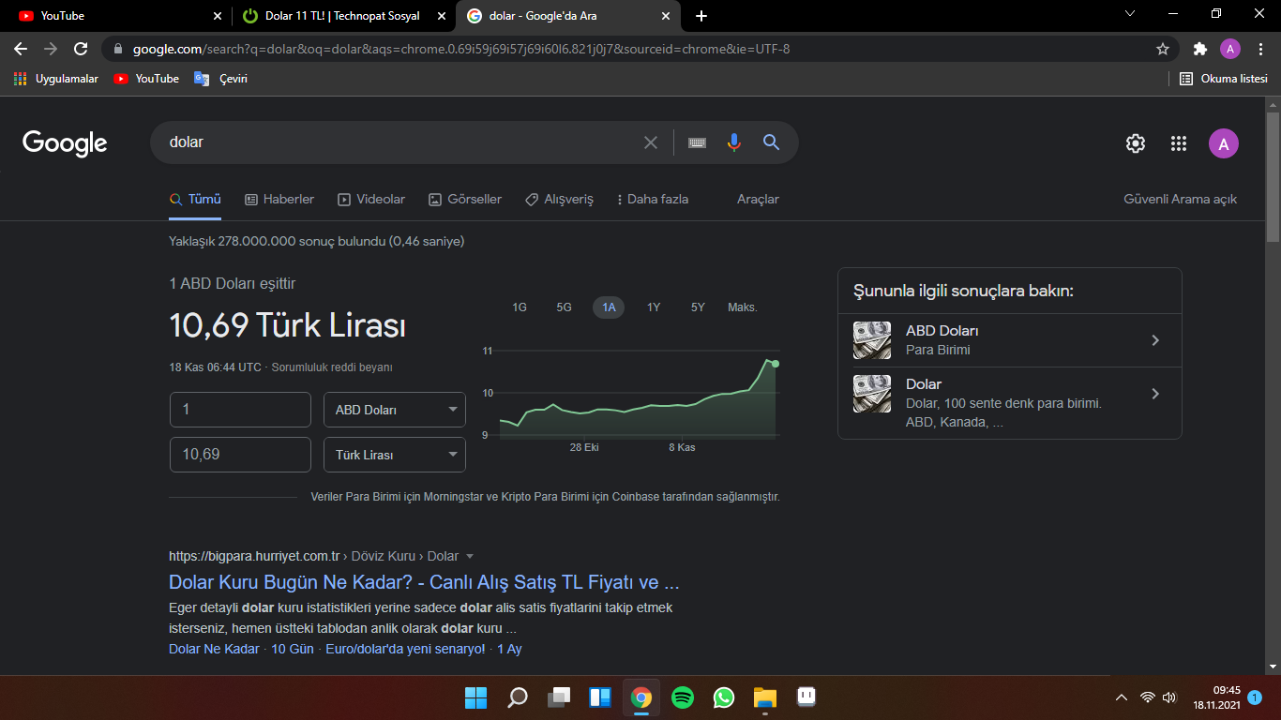Screen dimensions: 1281x720
Task: Select the 1G chart range
Action: (x=520, y=307)
